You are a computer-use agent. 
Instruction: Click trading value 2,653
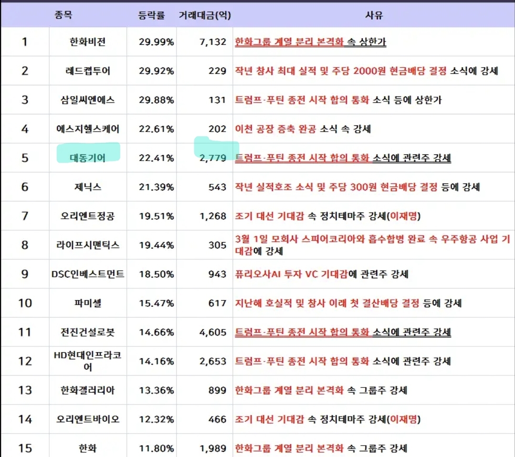pos(213,361)
